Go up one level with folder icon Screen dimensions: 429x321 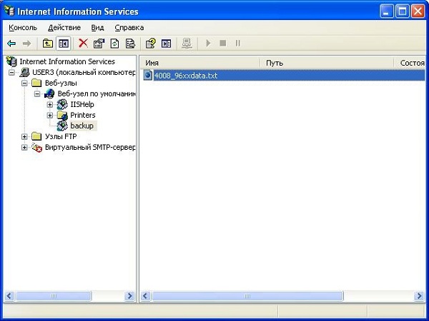tap(48, 44)
